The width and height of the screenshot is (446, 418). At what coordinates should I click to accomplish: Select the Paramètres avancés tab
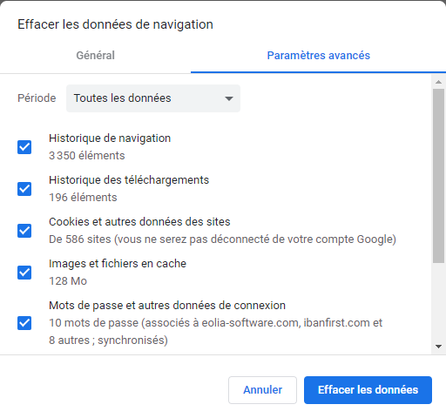319,56
